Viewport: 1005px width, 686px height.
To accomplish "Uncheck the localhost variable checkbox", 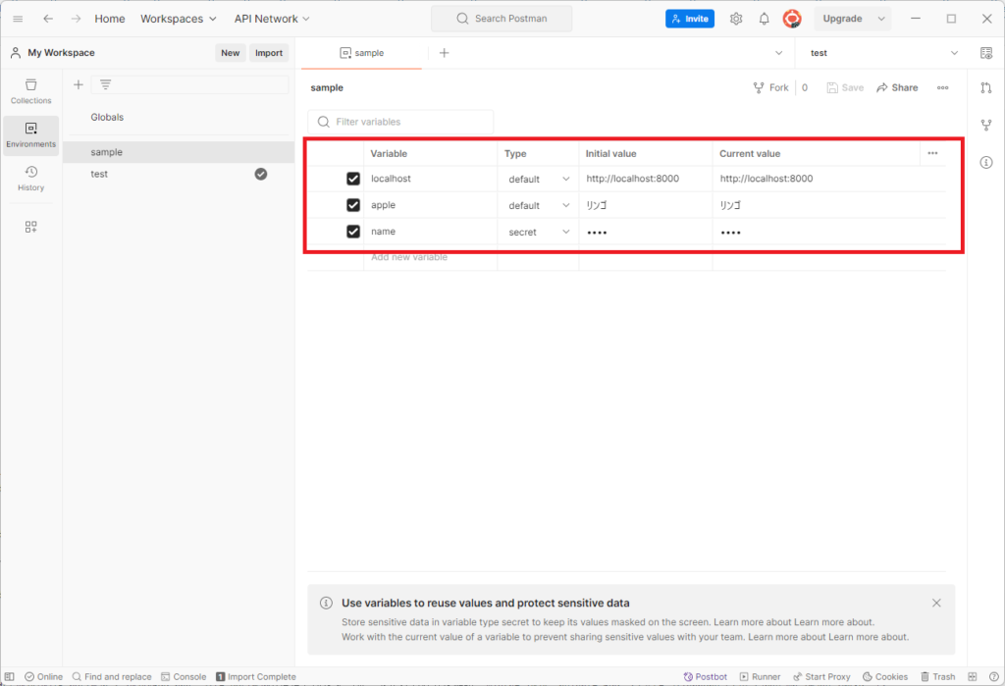I will click(353, 179).
